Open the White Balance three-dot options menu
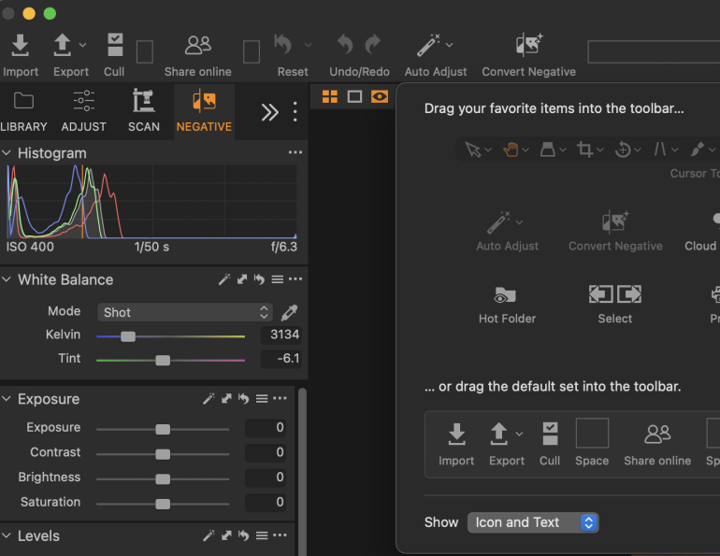 tap(295, 278)
